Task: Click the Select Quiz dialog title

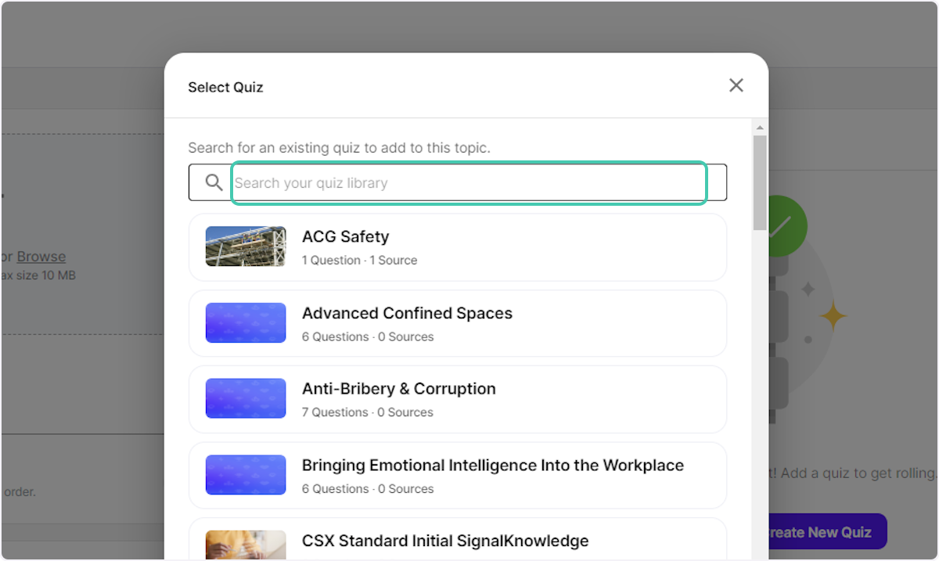Action: point(225,87)
